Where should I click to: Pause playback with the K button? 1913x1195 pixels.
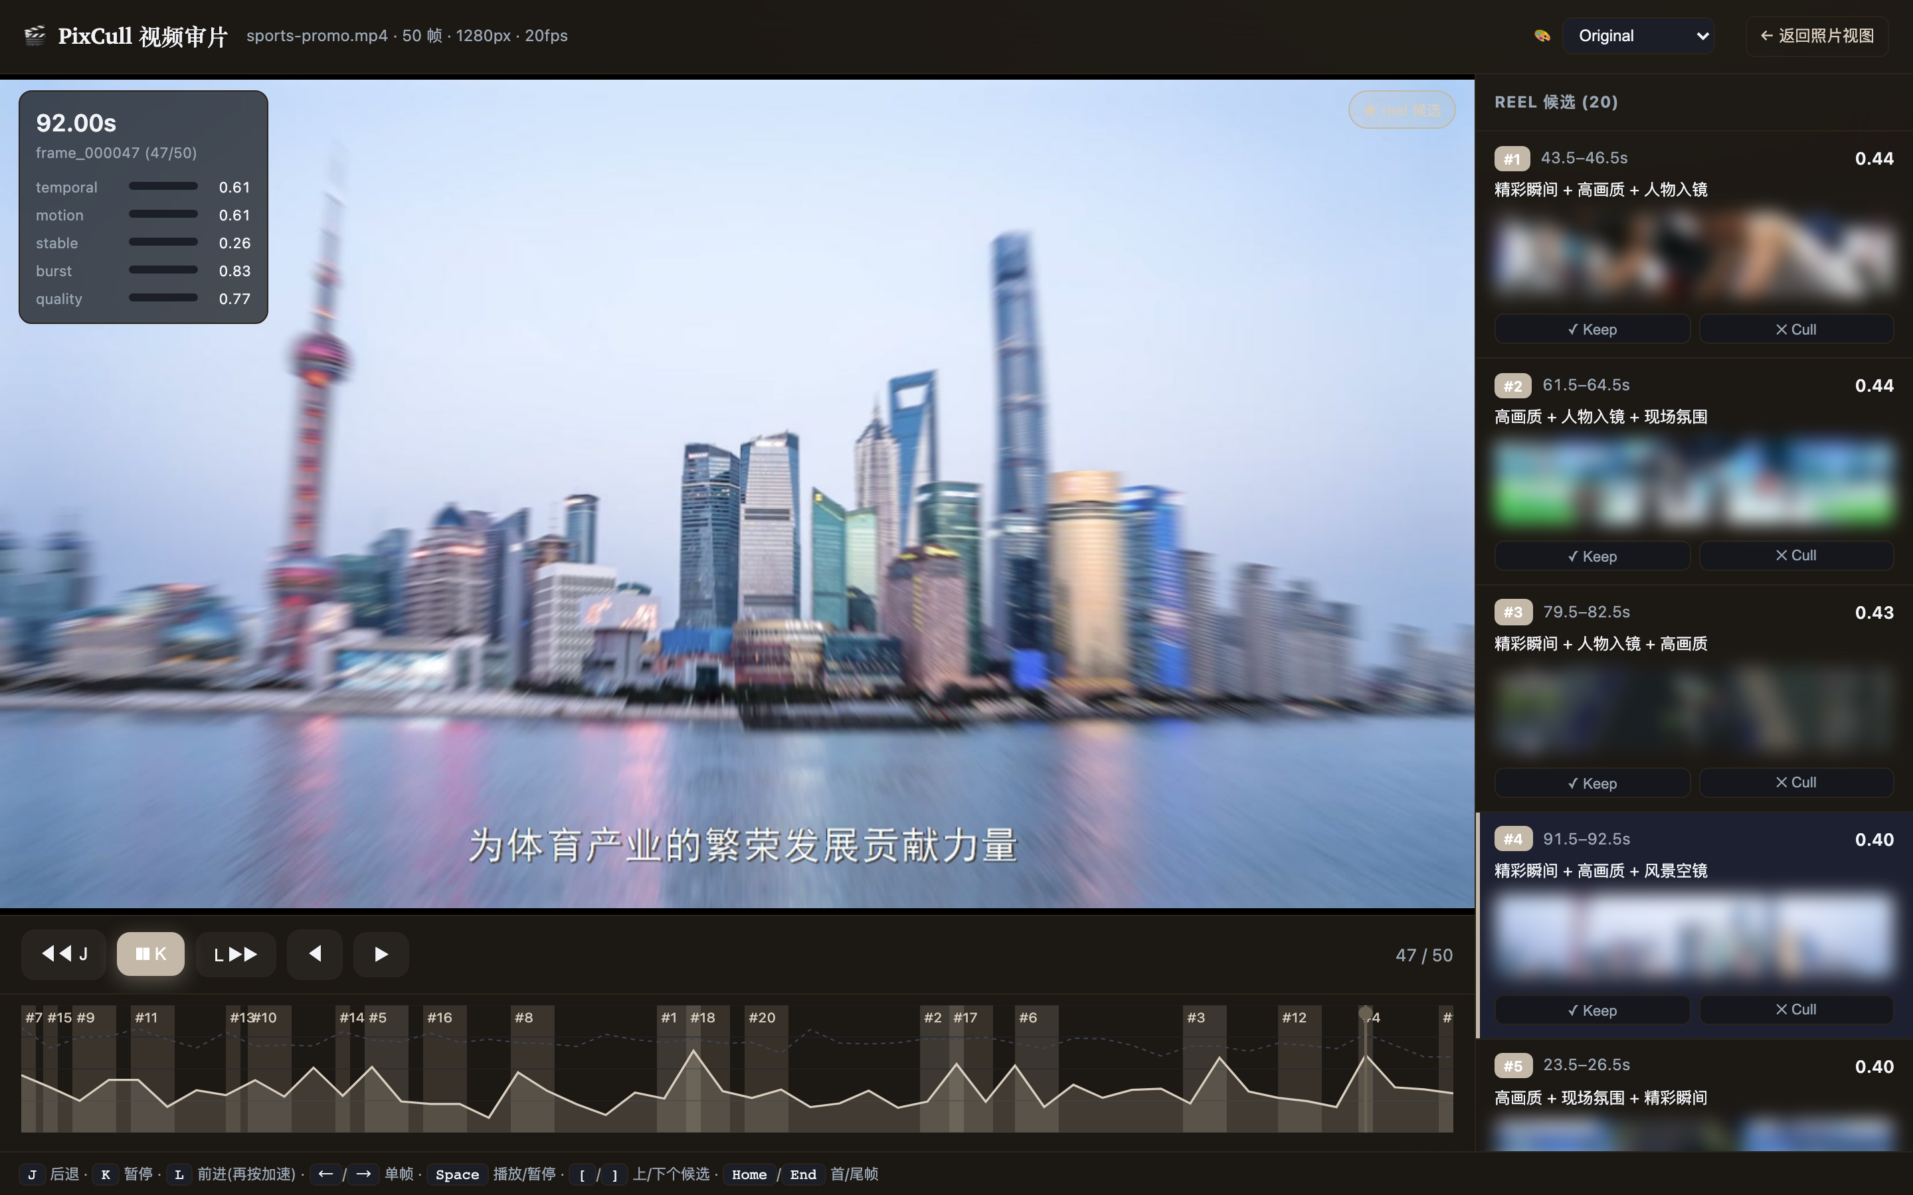click(x=150, y=954)
